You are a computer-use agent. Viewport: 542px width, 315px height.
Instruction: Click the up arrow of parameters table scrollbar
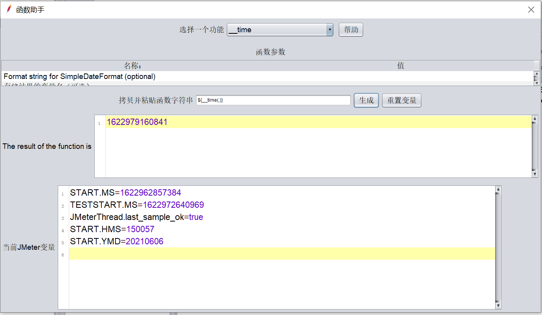point(536,74)
